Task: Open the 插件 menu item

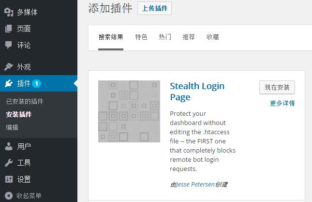Action: [x=39, y=83]
